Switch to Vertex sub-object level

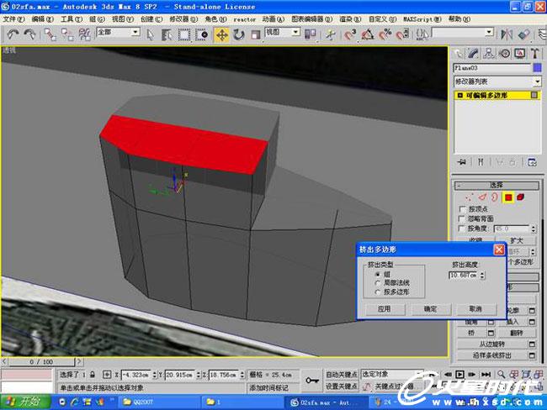tap(470, 197)
